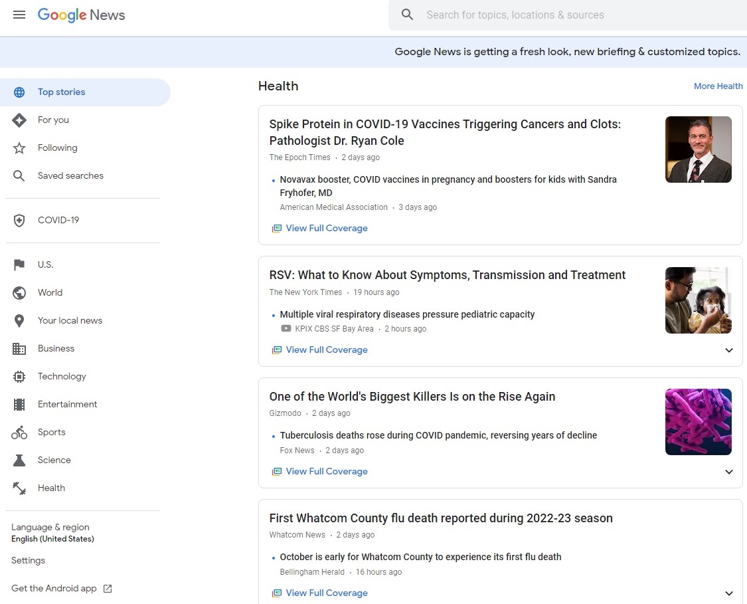This screenshot has height=604, width=747.
Task: Click the YouTube video icon beside KPIX
Action: click(286, 328)
